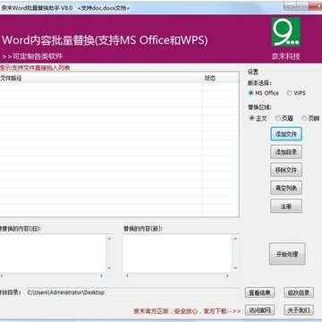Visit the website via 访问官网 button
The height and width of the screenshot is (322, 322).
point(259,310)
